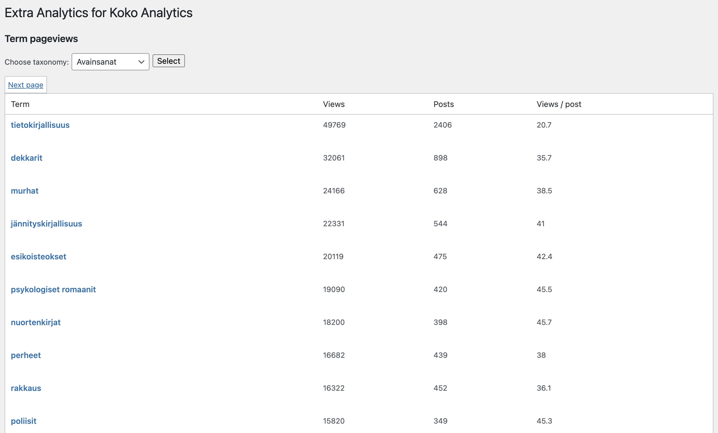
Task: Click the posts count 439
Action: pos(440,355)
